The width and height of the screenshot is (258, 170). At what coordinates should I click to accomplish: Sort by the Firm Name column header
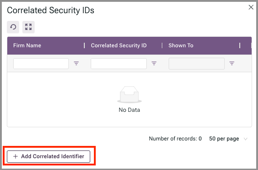27,45
